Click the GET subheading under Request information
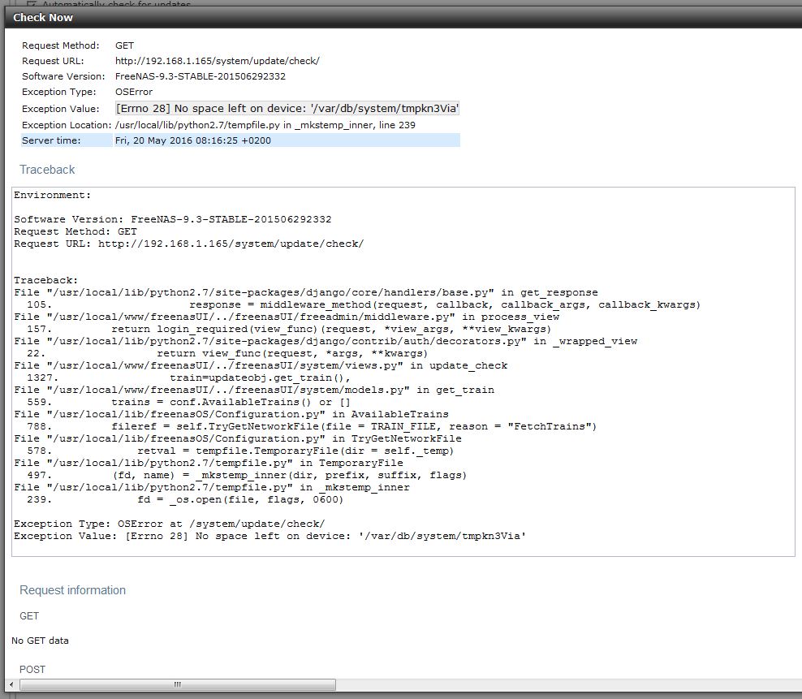 tap(29, 616)
